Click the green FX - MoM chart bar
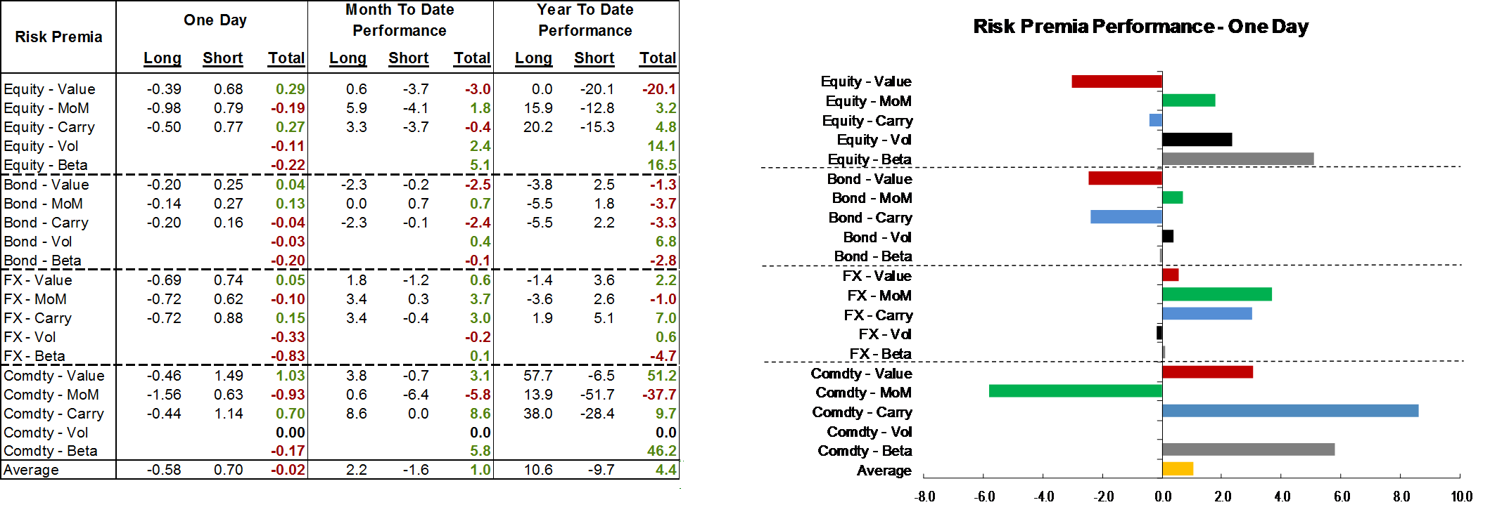The image size is (1509, 519). pyautogui.click(x=1216, y=294)
